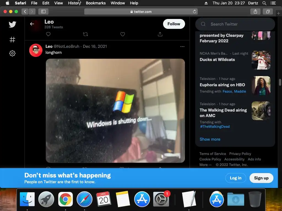Open Accessibility footer link
The width and height of the screenshot is (282, 211).
(234, 159)
